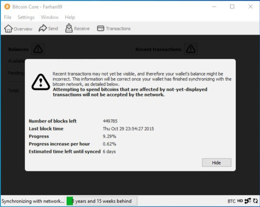This screenshot has width=260, height=207.
Task: Click the 'Last block time' label
Action: (x=46, y=129)
